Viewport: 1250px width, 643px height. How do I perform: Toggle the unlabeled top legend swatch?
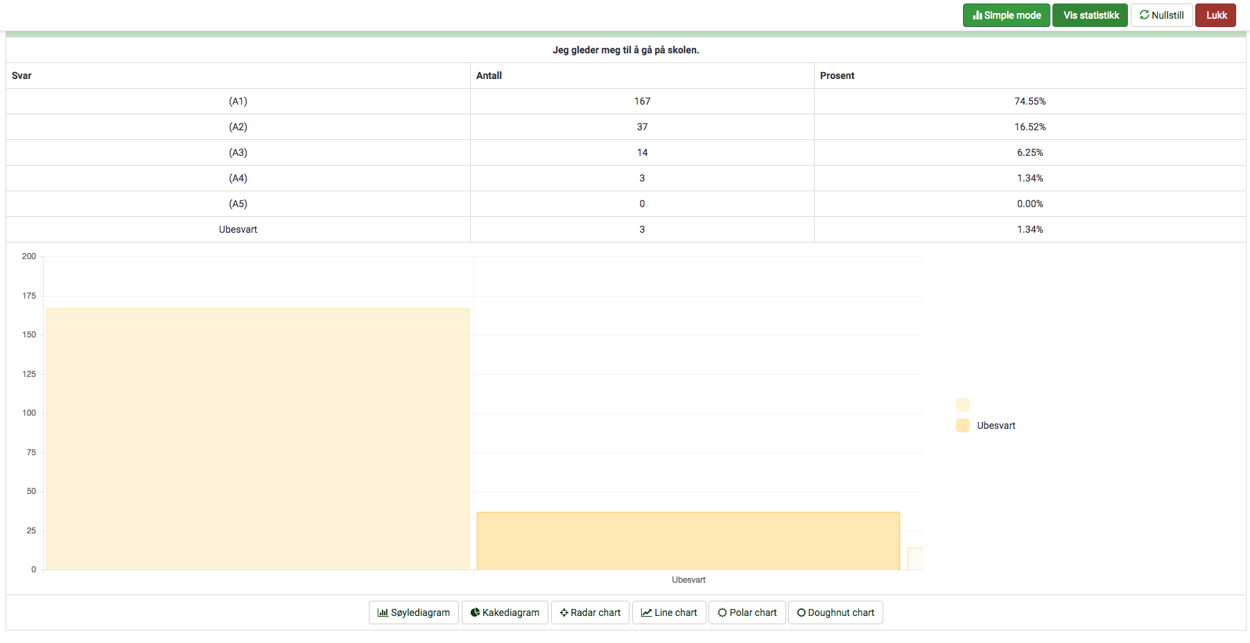pyautogui.click(x=963, y=405)
